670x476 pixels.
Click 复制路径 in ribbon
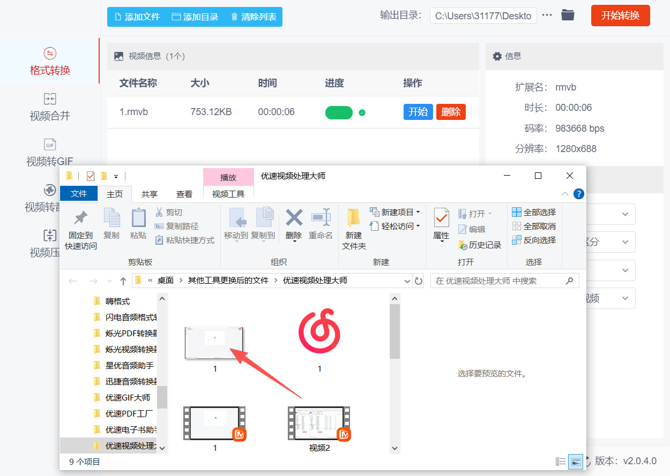tap(176, 226)
